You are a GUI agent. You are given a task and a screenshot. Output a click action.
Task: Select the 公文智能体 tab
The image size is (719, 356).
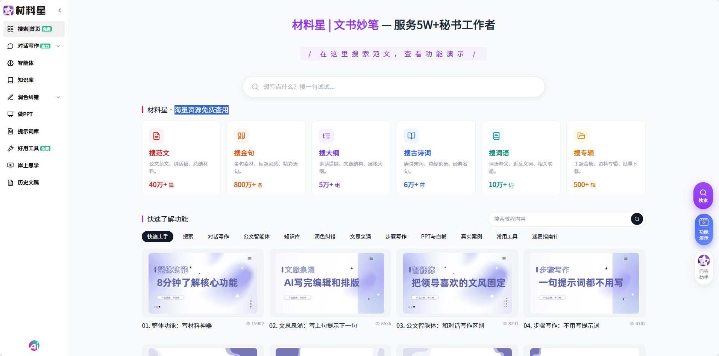[256, 237]
